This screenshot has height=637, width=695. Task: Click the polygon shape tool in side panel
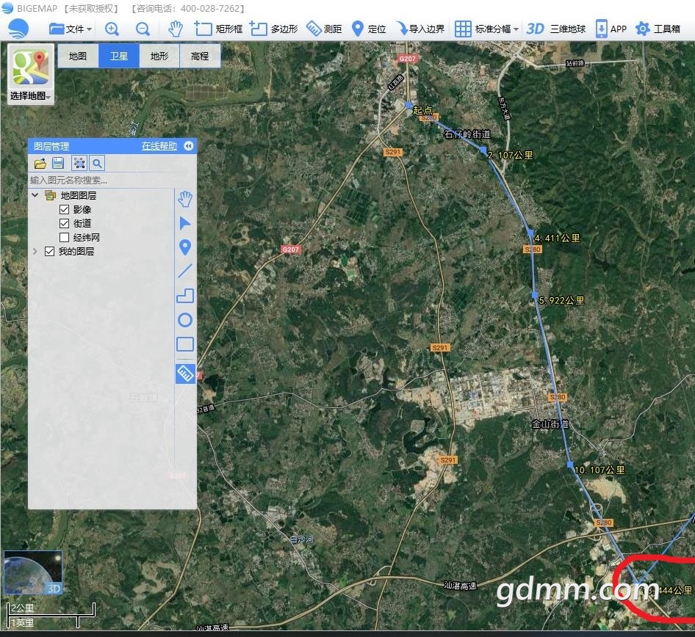coord(185,296)
